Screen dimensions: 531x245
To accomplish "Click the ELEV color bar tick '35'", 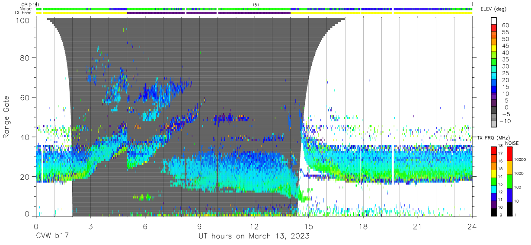I will point(505,60).
